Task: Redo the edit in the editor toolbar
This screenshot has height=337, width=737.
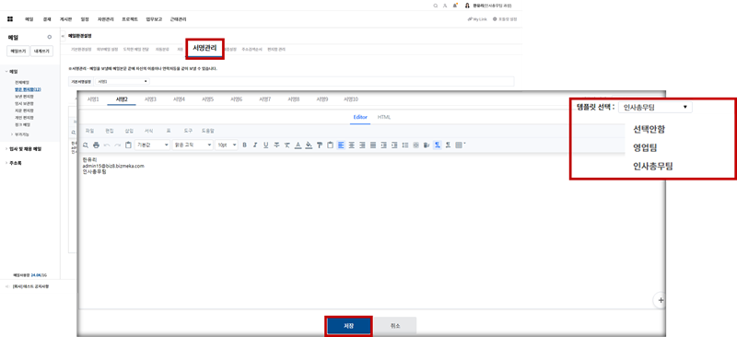Action: 118,145
